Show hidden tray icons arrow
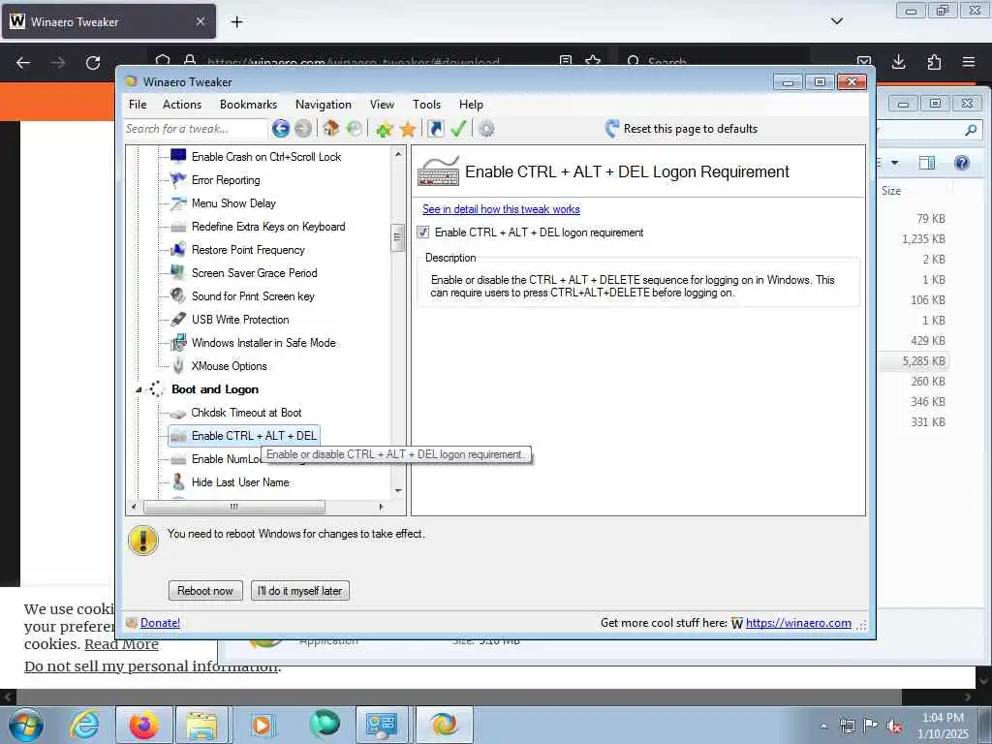Screen dimensions: 992x744 [823, 726]
